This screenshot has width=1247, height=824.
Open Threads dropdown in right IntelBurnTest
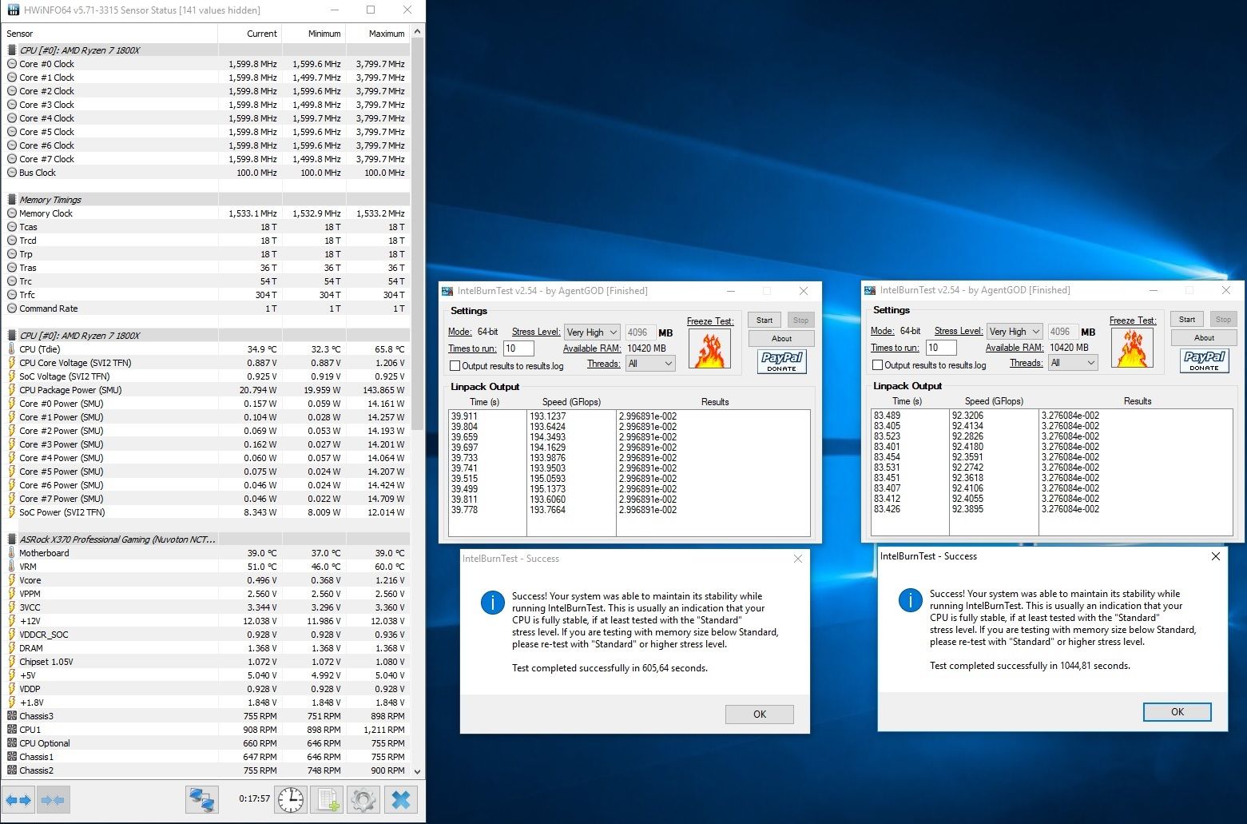click(x=1074, y=363)
